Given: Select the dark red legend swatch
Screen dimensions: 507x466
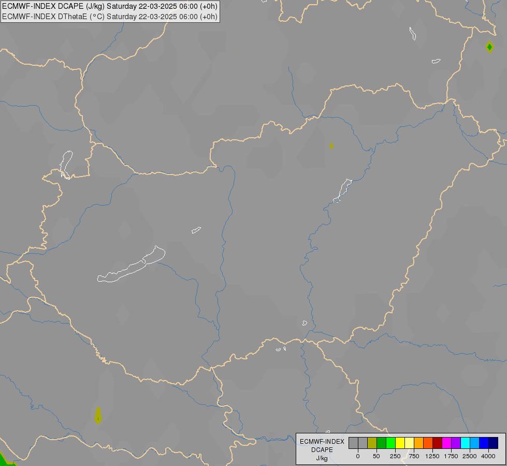Looking at the screenshot, I should [x=438, y=443].
